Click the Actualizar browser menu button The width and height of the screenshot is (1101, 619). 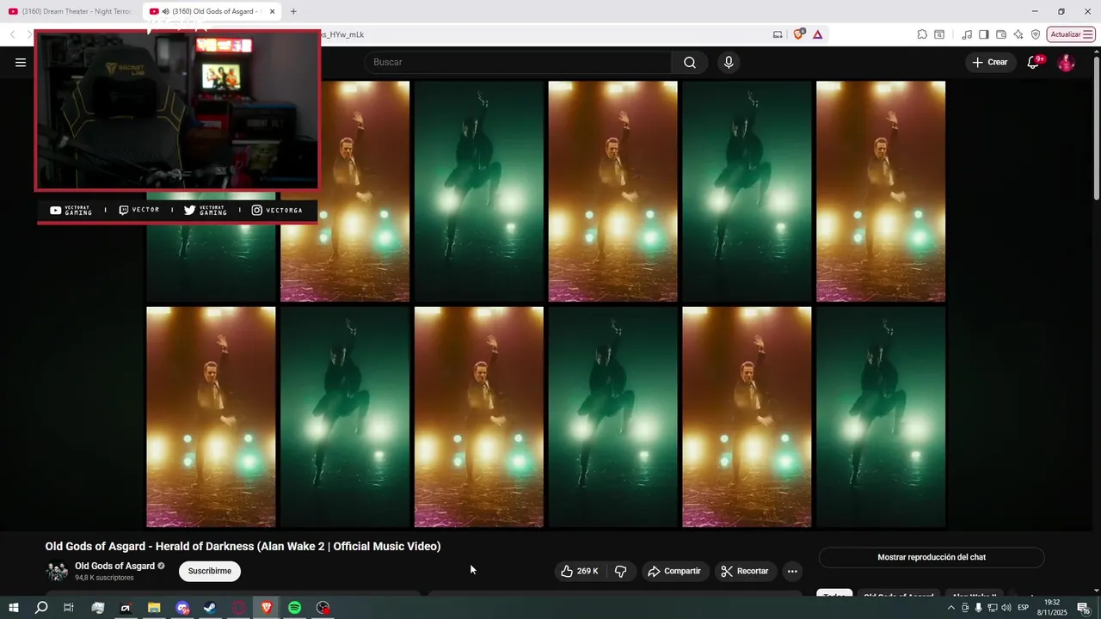tap(1071, 34)
